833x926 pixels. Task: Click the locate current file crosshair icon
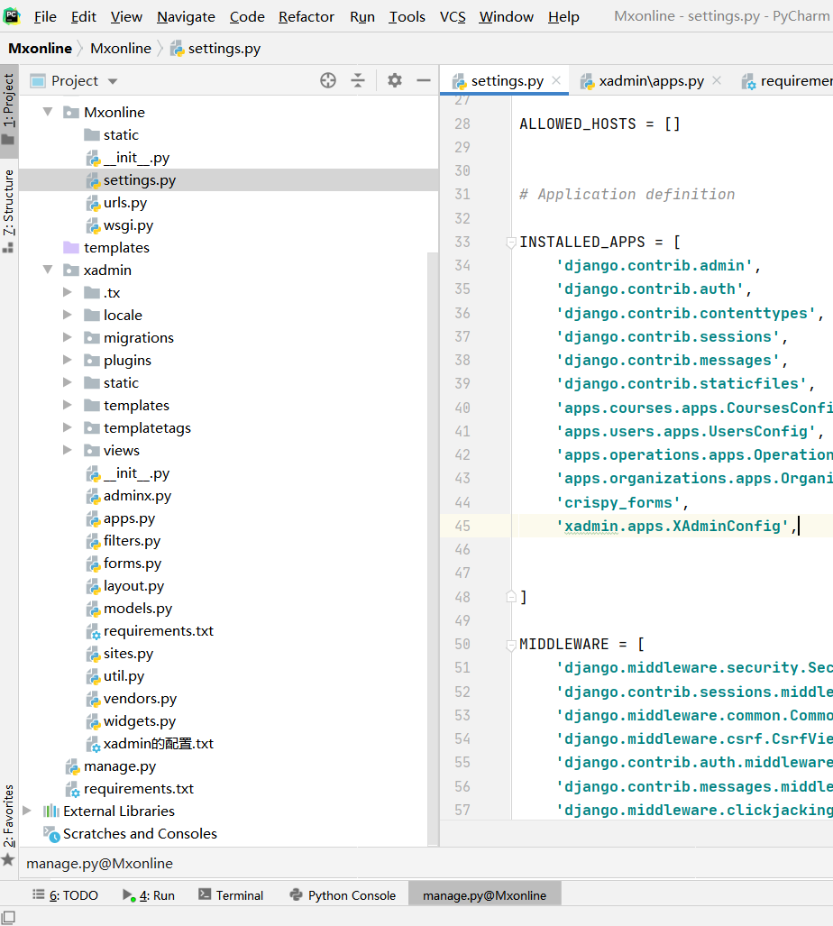tap(328, 80)
